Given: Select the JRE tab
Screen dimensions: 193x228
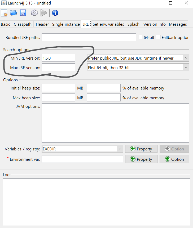Looking at the screenshot, I should pos(86,24).
